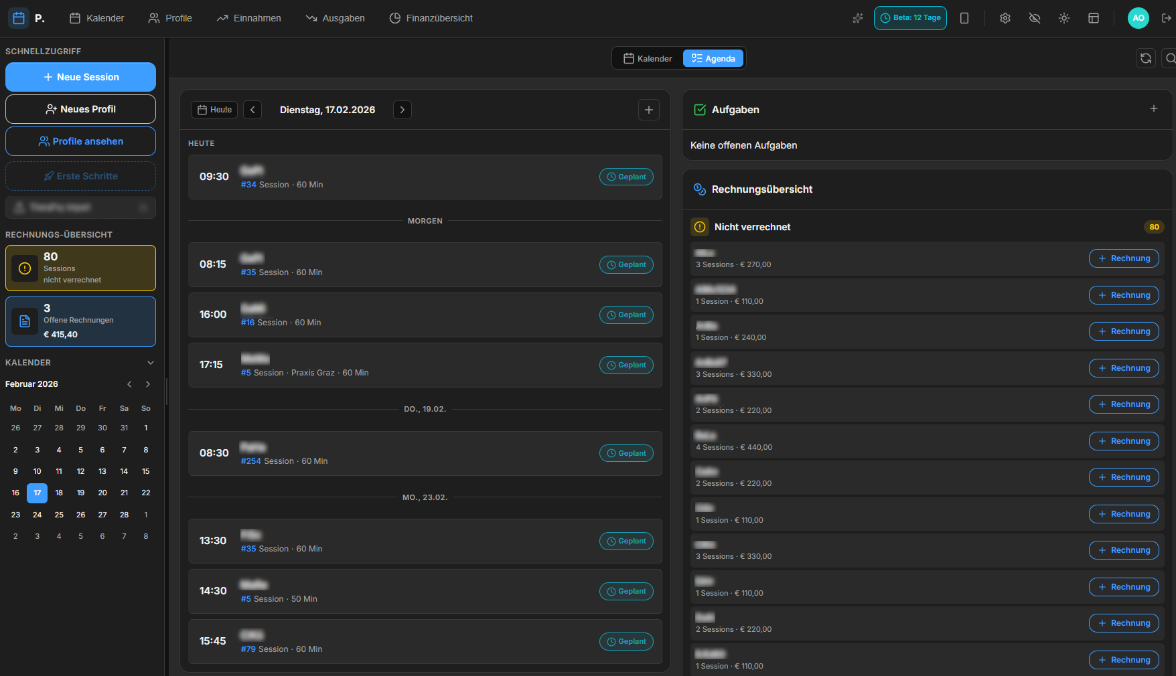Click the layout panel icon near the avatar
The image size is (1176, 676).
click(1094, 18)
